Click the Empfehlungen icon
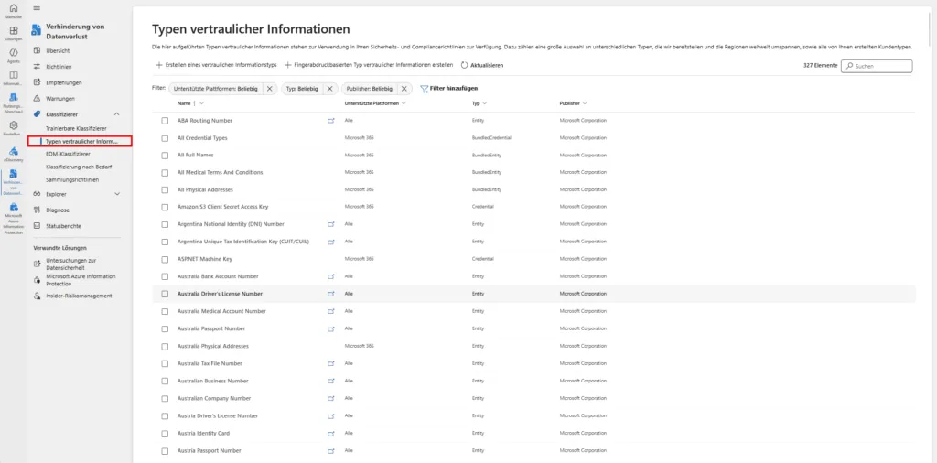The height and width of the screenshot is (463, 937). 37,82
